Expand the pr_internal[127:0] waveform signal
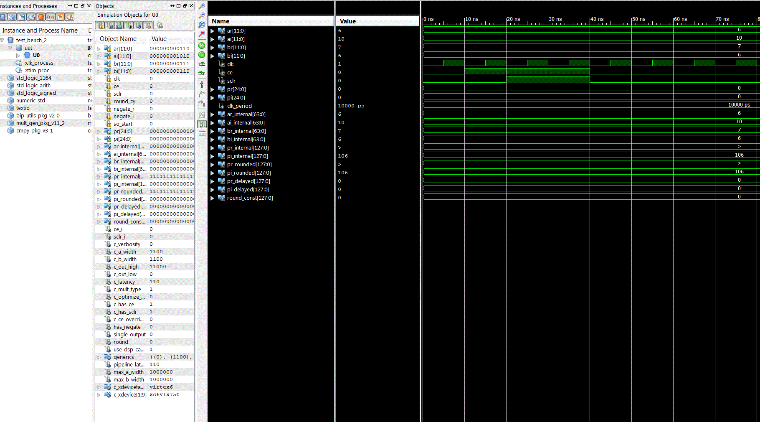Viewport: 760px width, 422px height. tap(212, 148)
